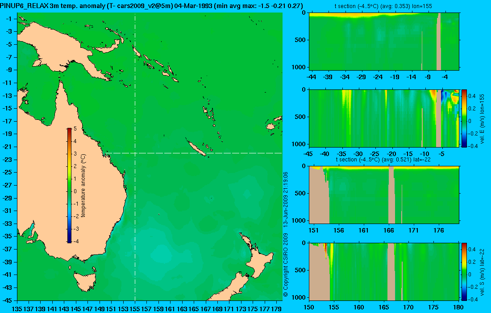Click the Tasmania island on the map
The image size is (491, 313).
point(84,281)
